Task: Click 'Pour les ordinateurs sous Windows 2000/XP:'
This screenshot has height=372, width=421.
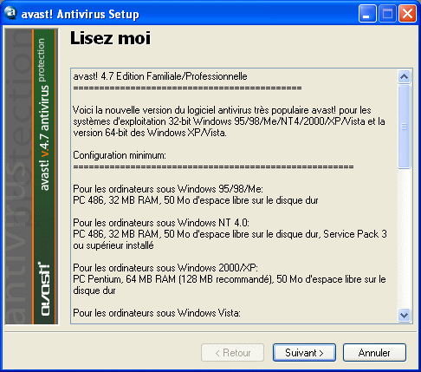Action: coord(165,268)
